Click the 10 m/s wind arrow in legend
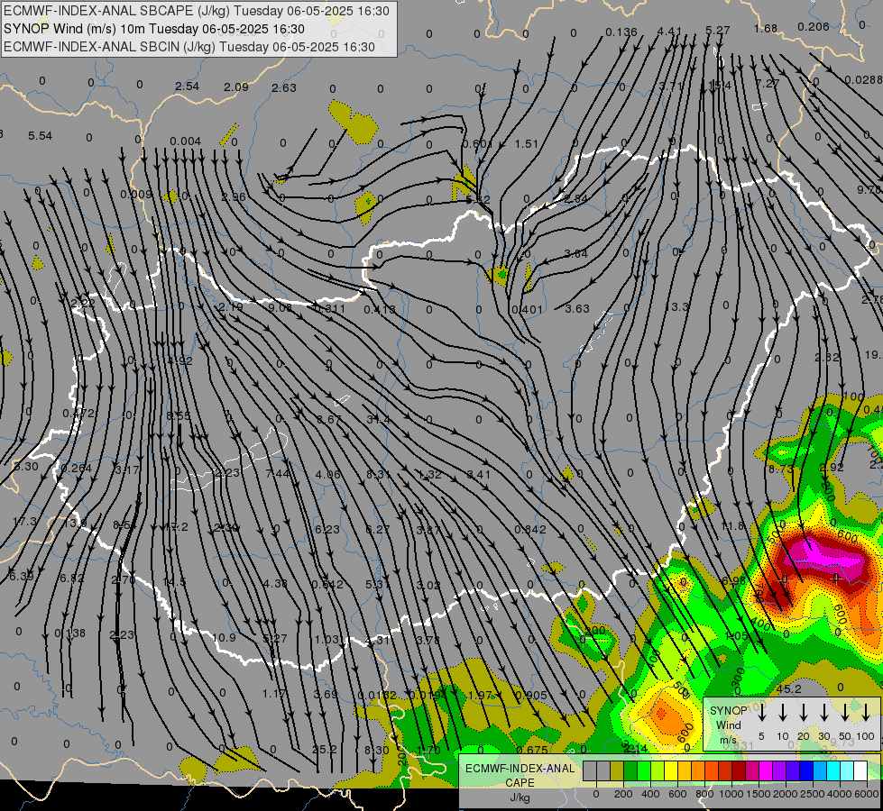The height and width of the screenshot is (811, 883). point(782,713)
